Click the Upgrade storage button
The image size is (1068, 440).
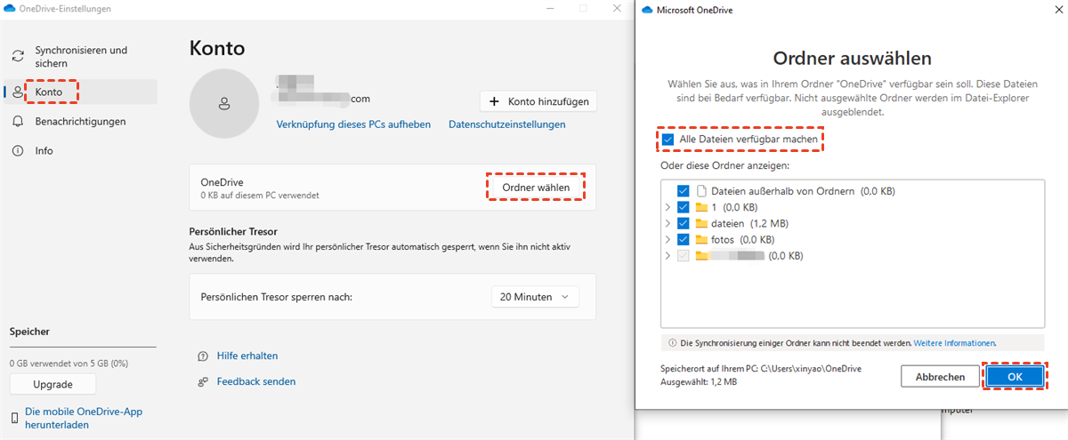click(53, 384)
